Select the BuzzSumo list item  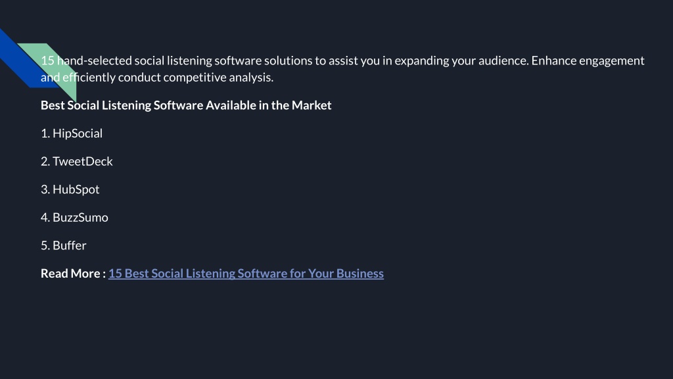(x=74, y=217)
